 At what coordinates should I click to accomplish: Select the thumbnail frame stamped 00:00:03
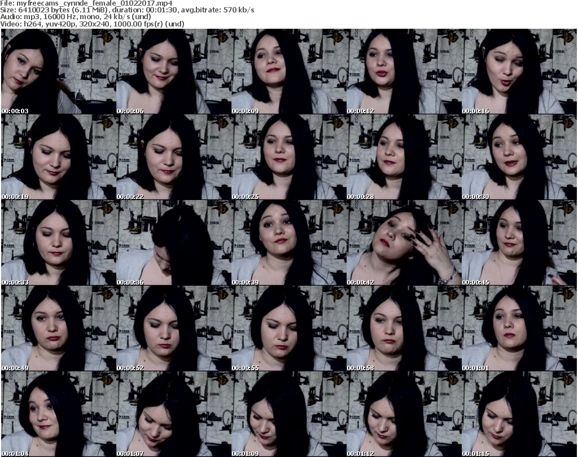pyautogui.click(x=59, y=72)
